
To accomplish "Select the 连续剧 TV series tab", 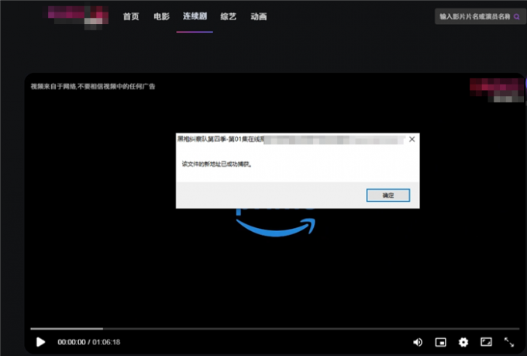I will click(x=195, y=16).
